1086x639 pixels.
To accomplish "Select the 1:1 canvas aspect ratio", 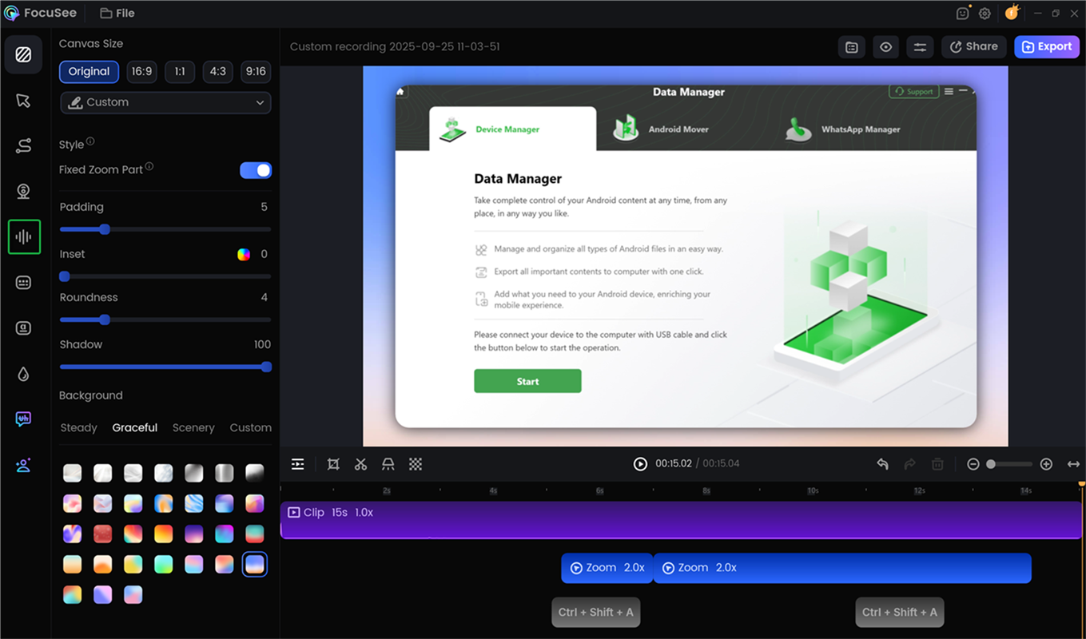I will point(180,71).
